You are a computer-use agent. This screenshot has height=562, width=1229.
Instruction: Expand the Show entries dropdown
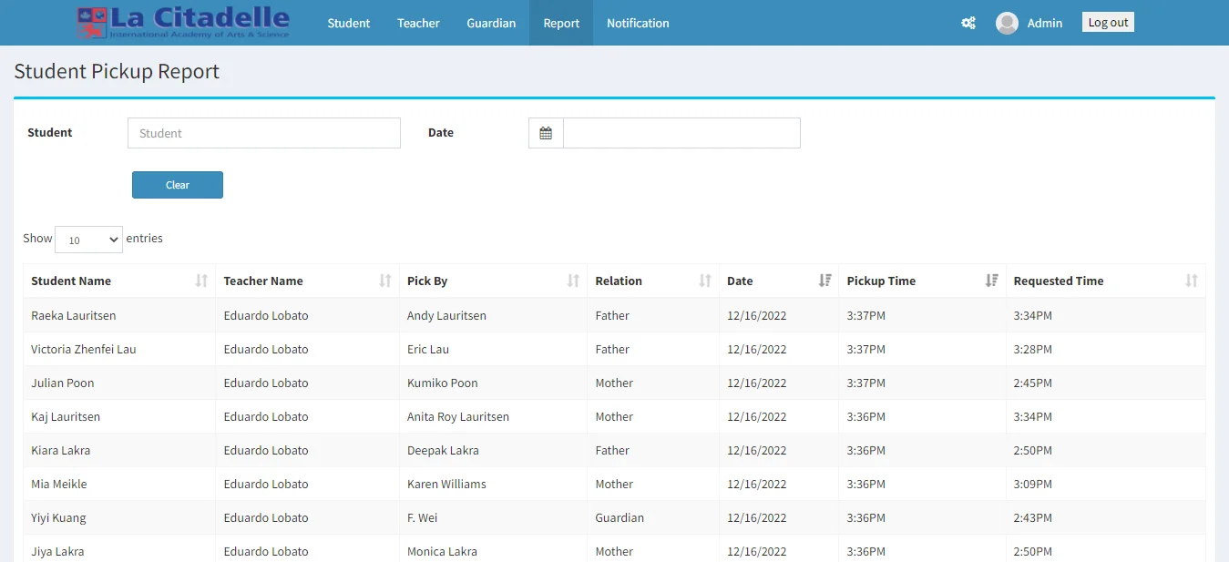click(x=88, y=240)
